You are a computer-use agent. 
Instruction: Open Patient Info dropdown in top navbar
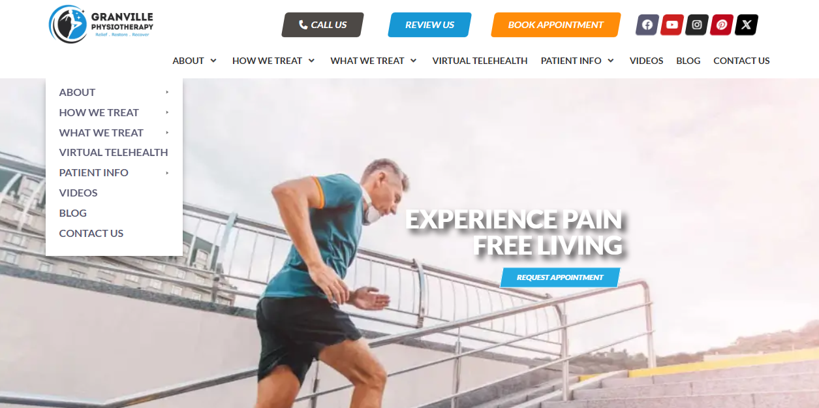[578, 61]
